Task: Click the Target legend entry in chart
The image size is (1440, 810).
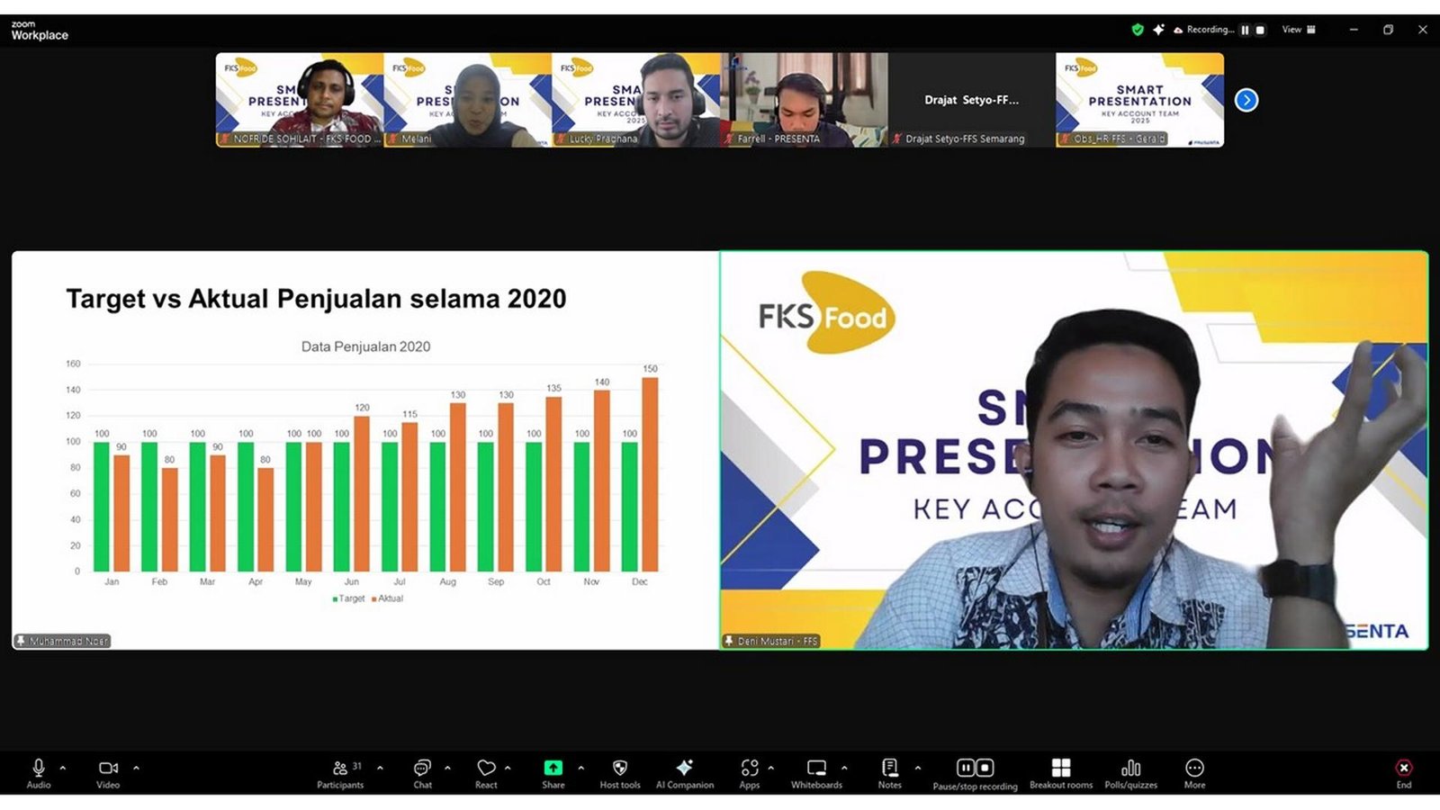Action: [x=348, y=598]
